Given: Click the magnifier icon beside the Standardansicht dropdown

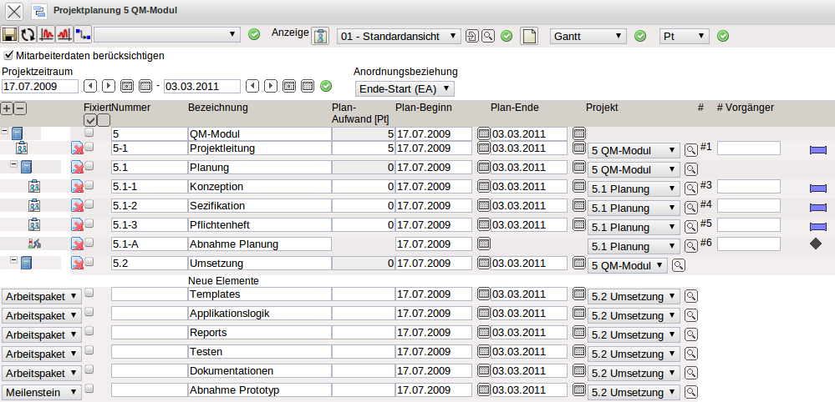Looking at the screenshot, I should [x=487, y=36].
